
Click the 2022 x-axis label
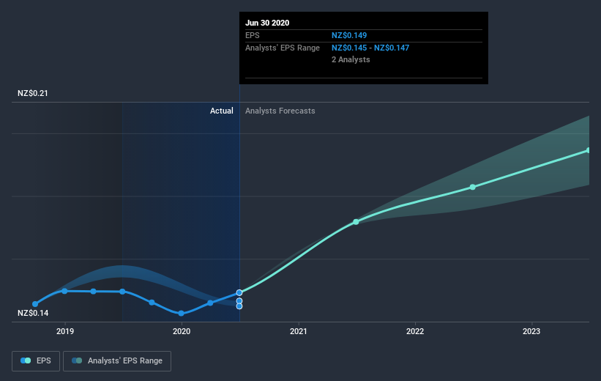pyautogui.click(x=415, y=331)
